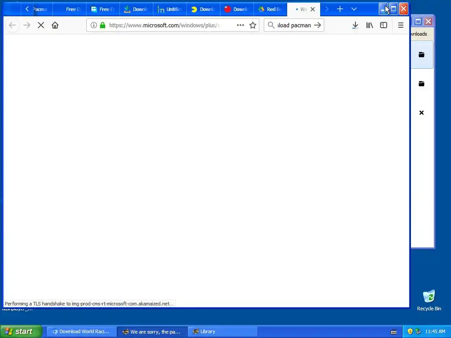Maximize the Firefox window
Image resolution: width=451 pixels, height=338 pixels.
coord(393,9)
